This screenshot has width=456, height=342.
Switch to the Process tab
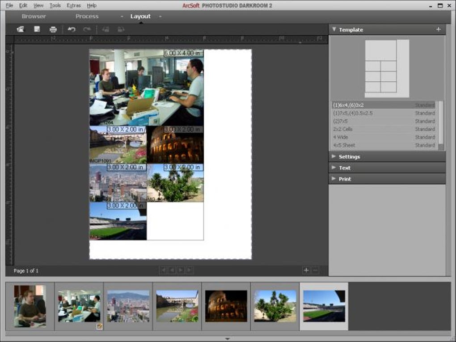(87, 17)
